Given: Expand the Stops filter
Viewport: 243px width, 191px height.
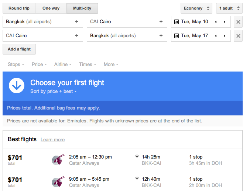Looking at the screenshot, I should click(16, 65).
